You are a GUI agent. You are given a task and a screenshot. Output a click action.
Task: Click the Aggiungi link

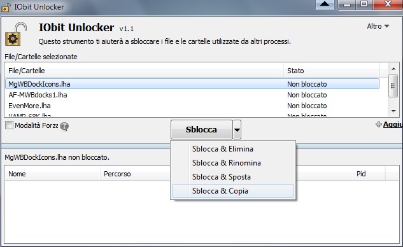click(x=393, y=124)
